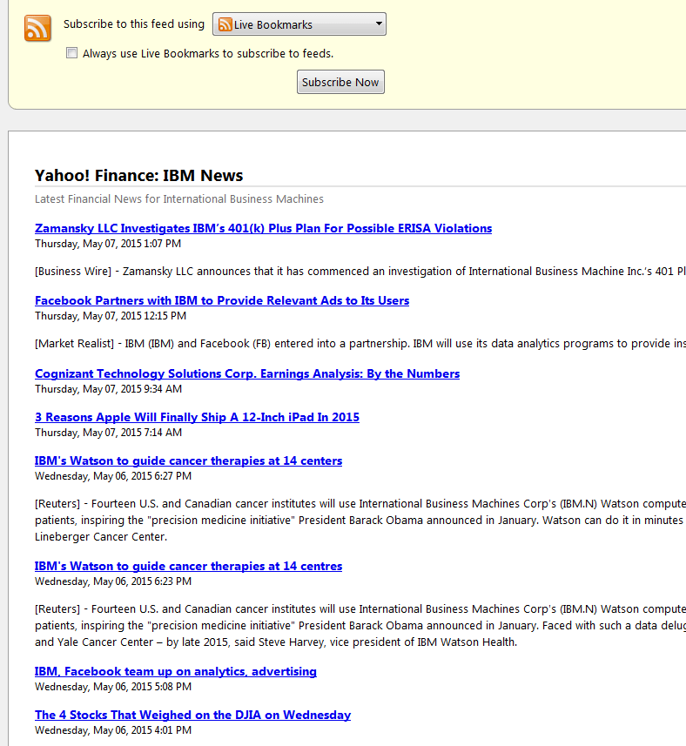Open the Live Bookmarks dropdown

(x=299, y=24)
